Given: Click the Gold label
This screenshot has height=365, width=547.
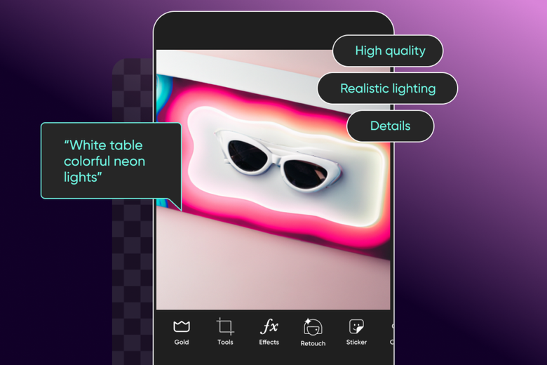Looking at the screenshot, I should point(182,343).
